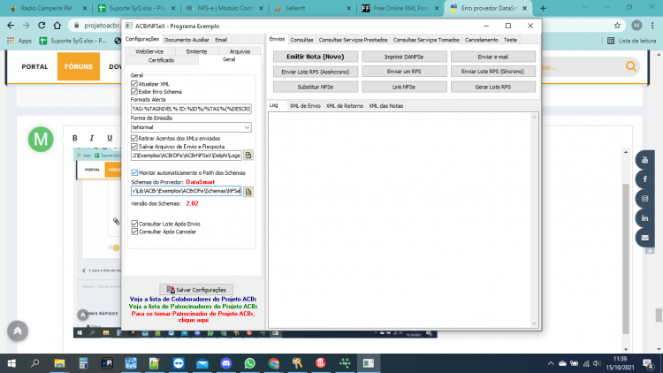Click the forum search magnifier icon
This screenshot has height=373, width=663.
click(x=631, y=66)
